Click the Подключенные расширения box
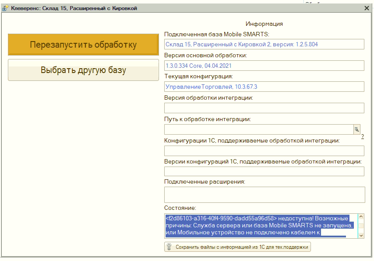374x261 pixels. 265,195
